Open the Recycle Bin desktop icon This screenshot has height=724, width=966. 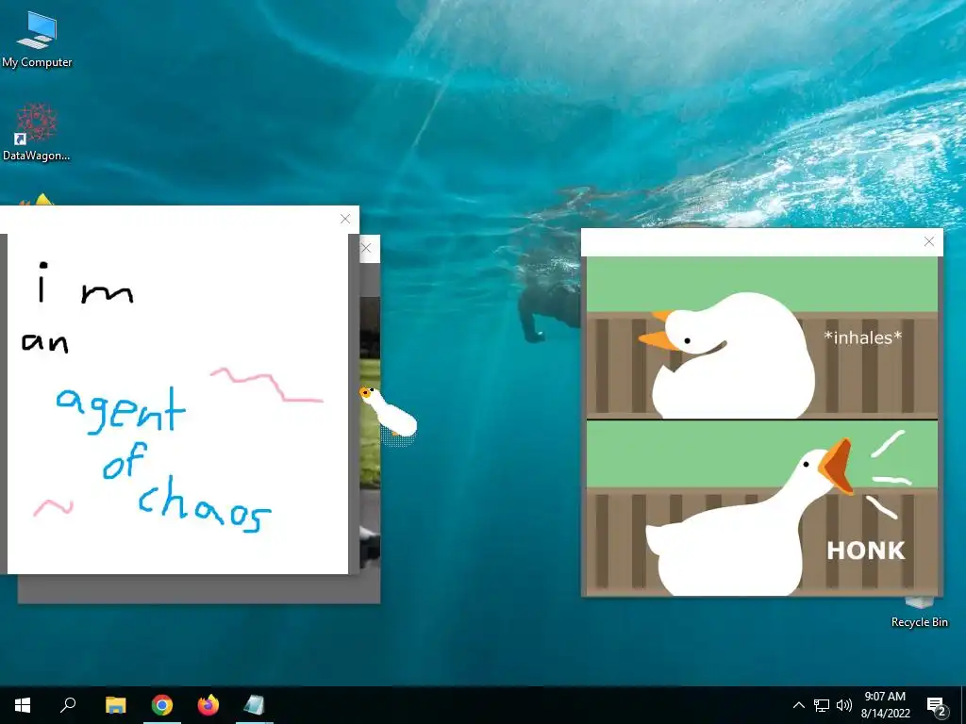point(919,613)
